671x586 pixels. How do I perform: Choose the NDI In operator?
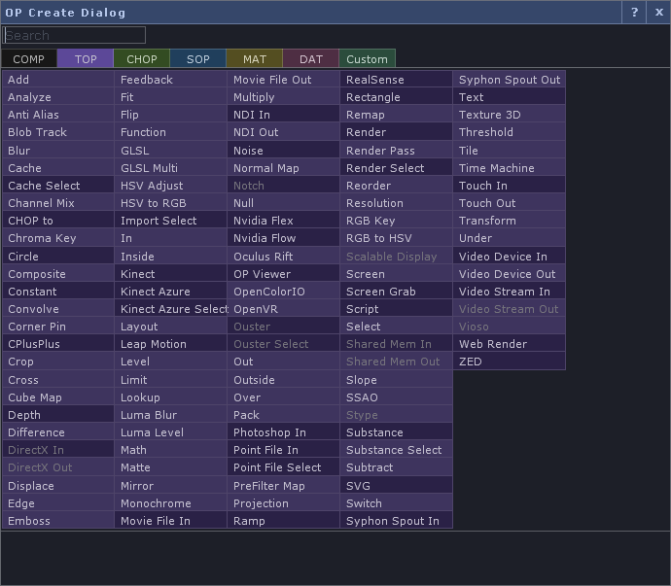tap(283, 115)
